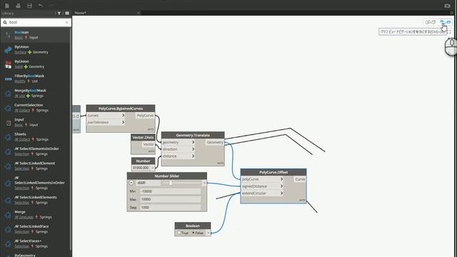Screen dimensions: 457x257
Task: Open the 'Modify' category link under FilterByBoolMask
Action: (20, 81)
